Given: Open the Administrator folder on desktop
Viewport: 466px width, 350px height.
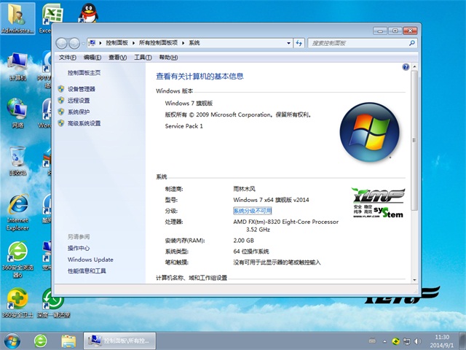Looking at the screenshot, I should pyautogui.click(x=17, y=18).
